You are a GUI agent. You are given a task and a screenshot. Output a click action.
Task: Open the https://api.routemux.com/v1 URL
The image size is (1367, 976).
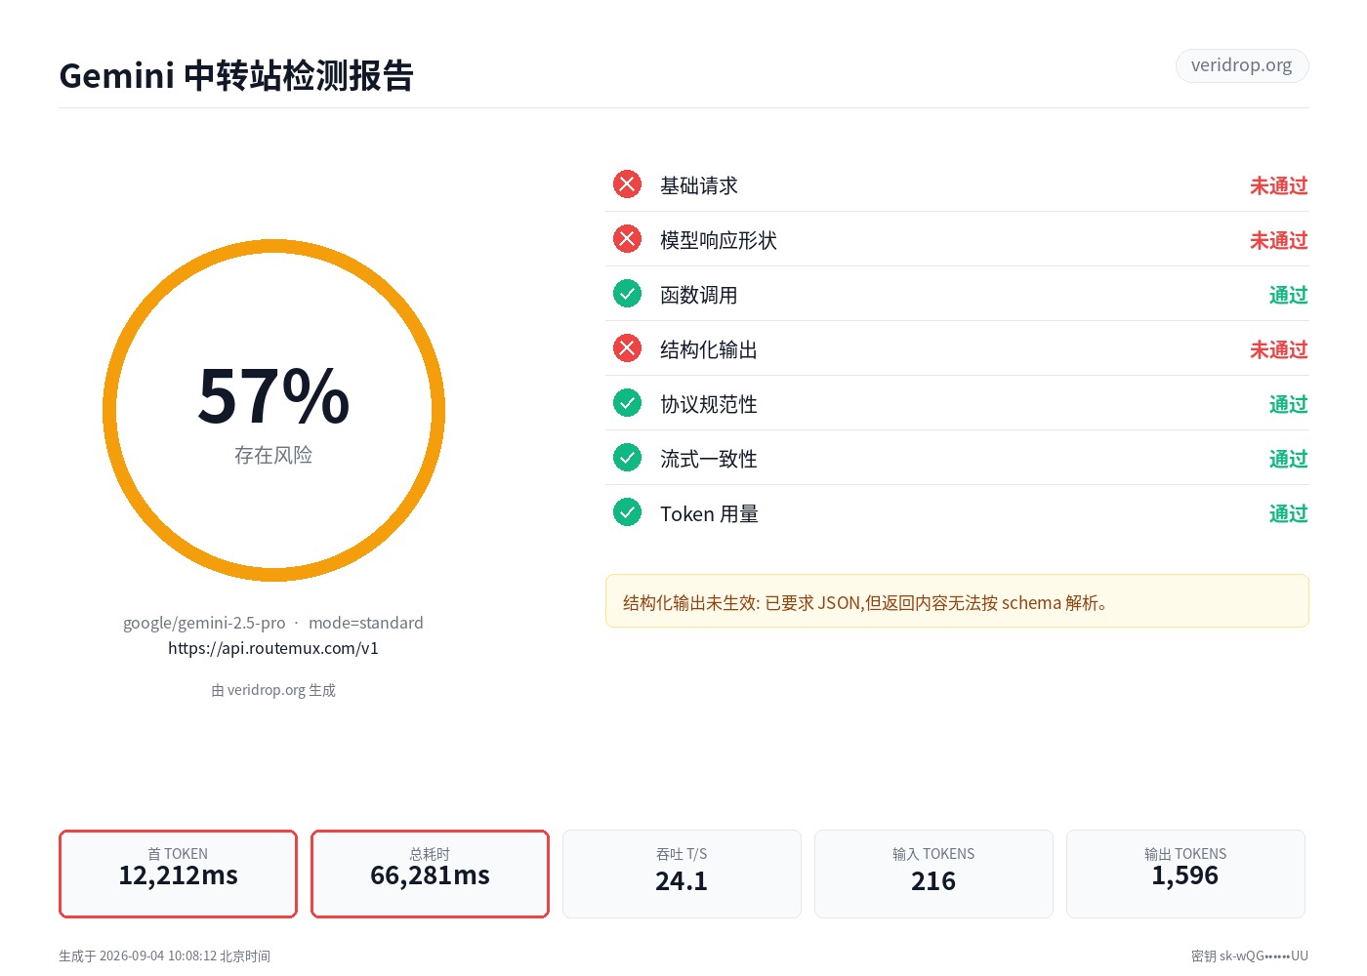click(273, 648)
